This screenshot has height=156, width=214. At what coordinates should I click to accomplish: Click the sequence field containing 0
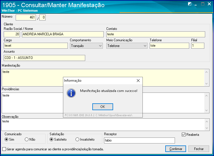(42, 17)
